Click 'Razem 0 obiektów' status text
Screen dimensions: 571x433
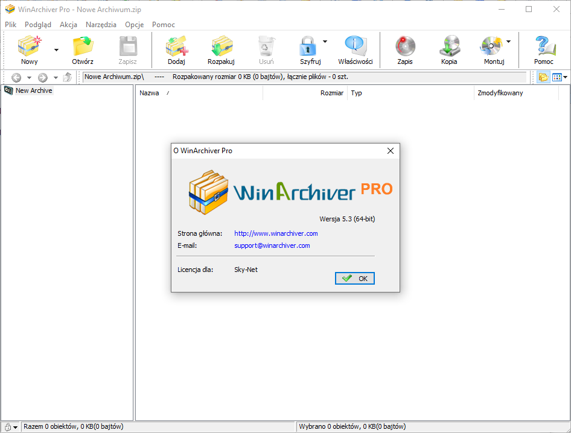[x=74, y=426]
